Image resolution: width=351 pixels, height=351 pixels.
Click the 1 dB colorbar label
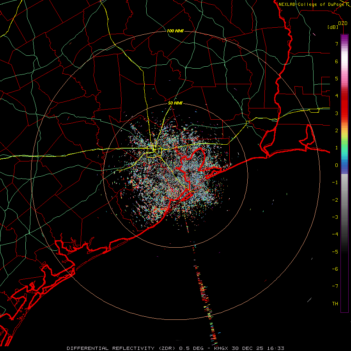click(337, 148)
